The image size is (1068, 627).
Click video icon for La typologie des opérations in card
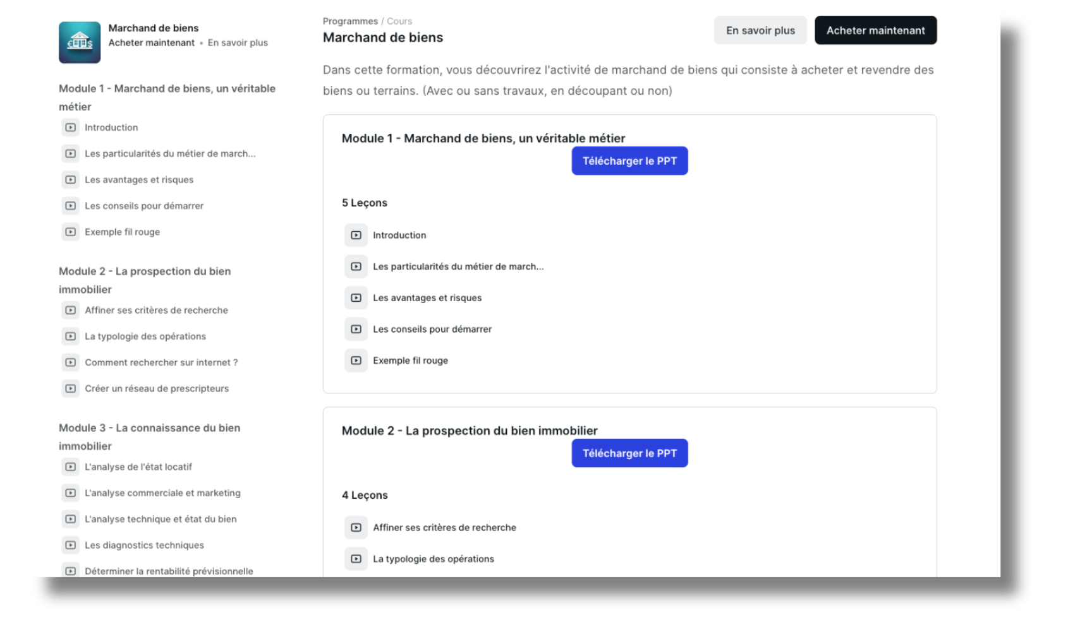[x=356, y=559]
